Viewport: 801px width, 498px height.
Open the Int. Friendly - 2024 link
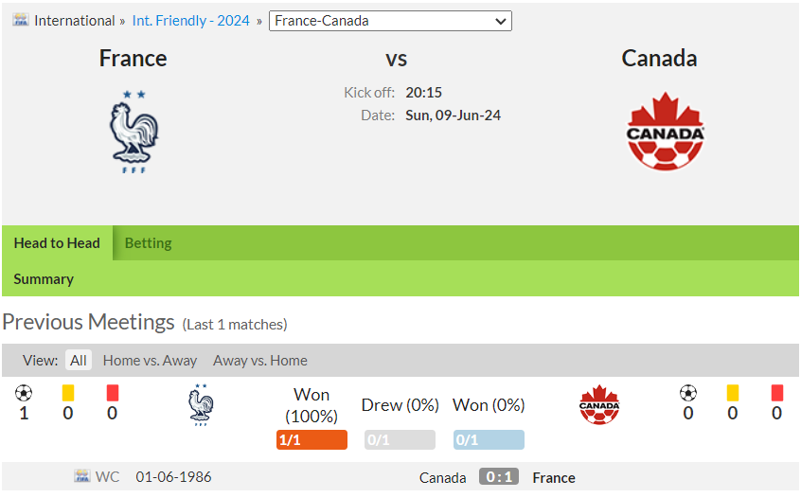coord(191,21)
